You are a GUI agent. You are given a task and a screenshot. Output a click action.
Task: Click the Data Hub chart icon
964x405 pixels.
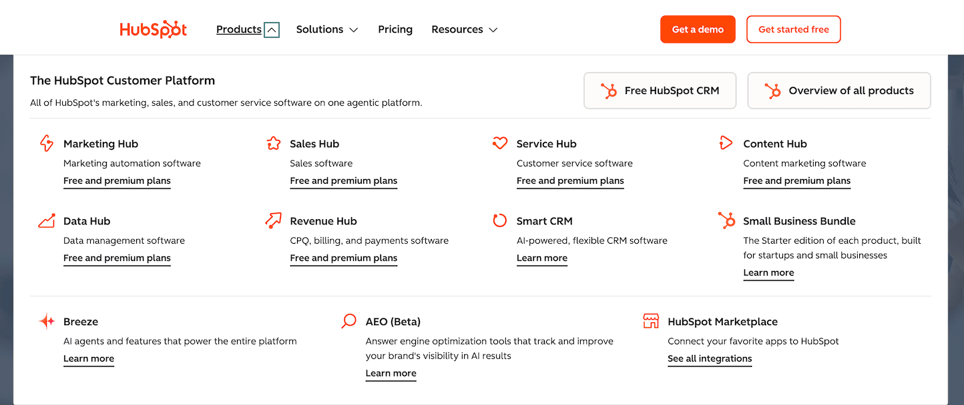(x=47, y=220)
